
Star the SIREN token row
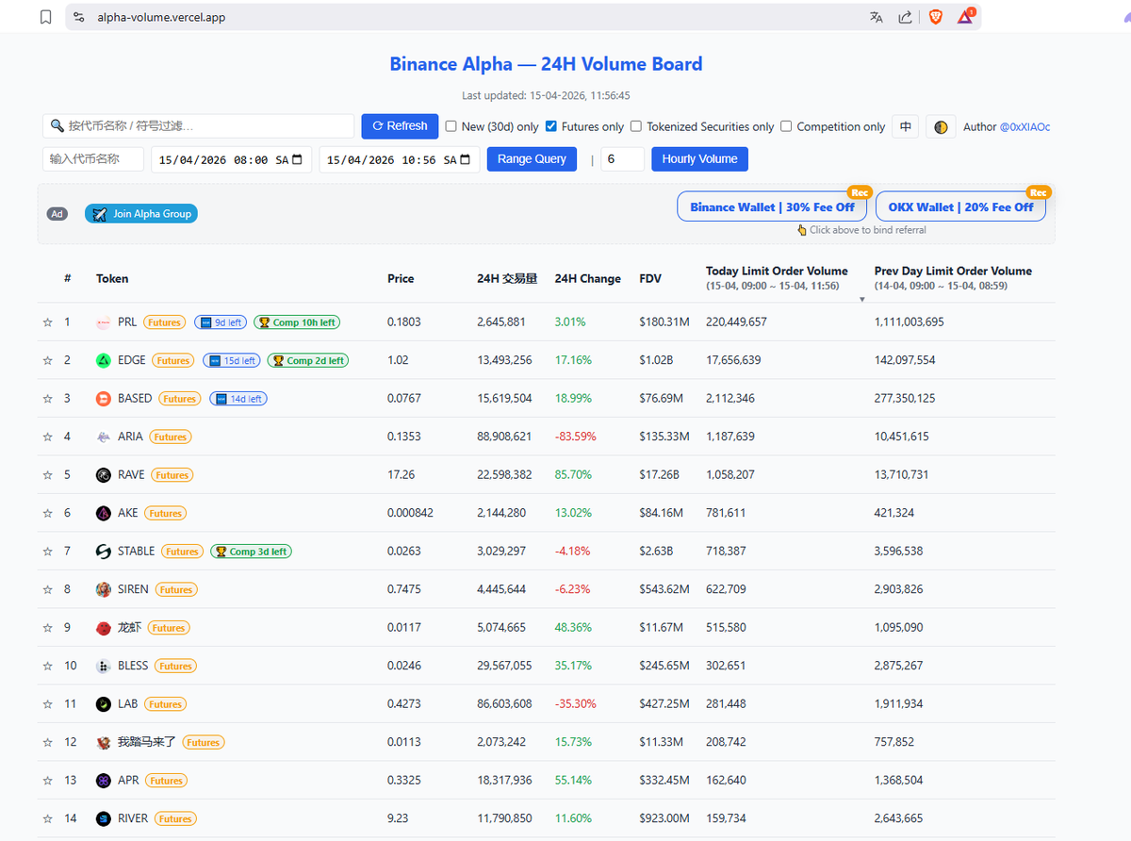(x=47, y=589)
